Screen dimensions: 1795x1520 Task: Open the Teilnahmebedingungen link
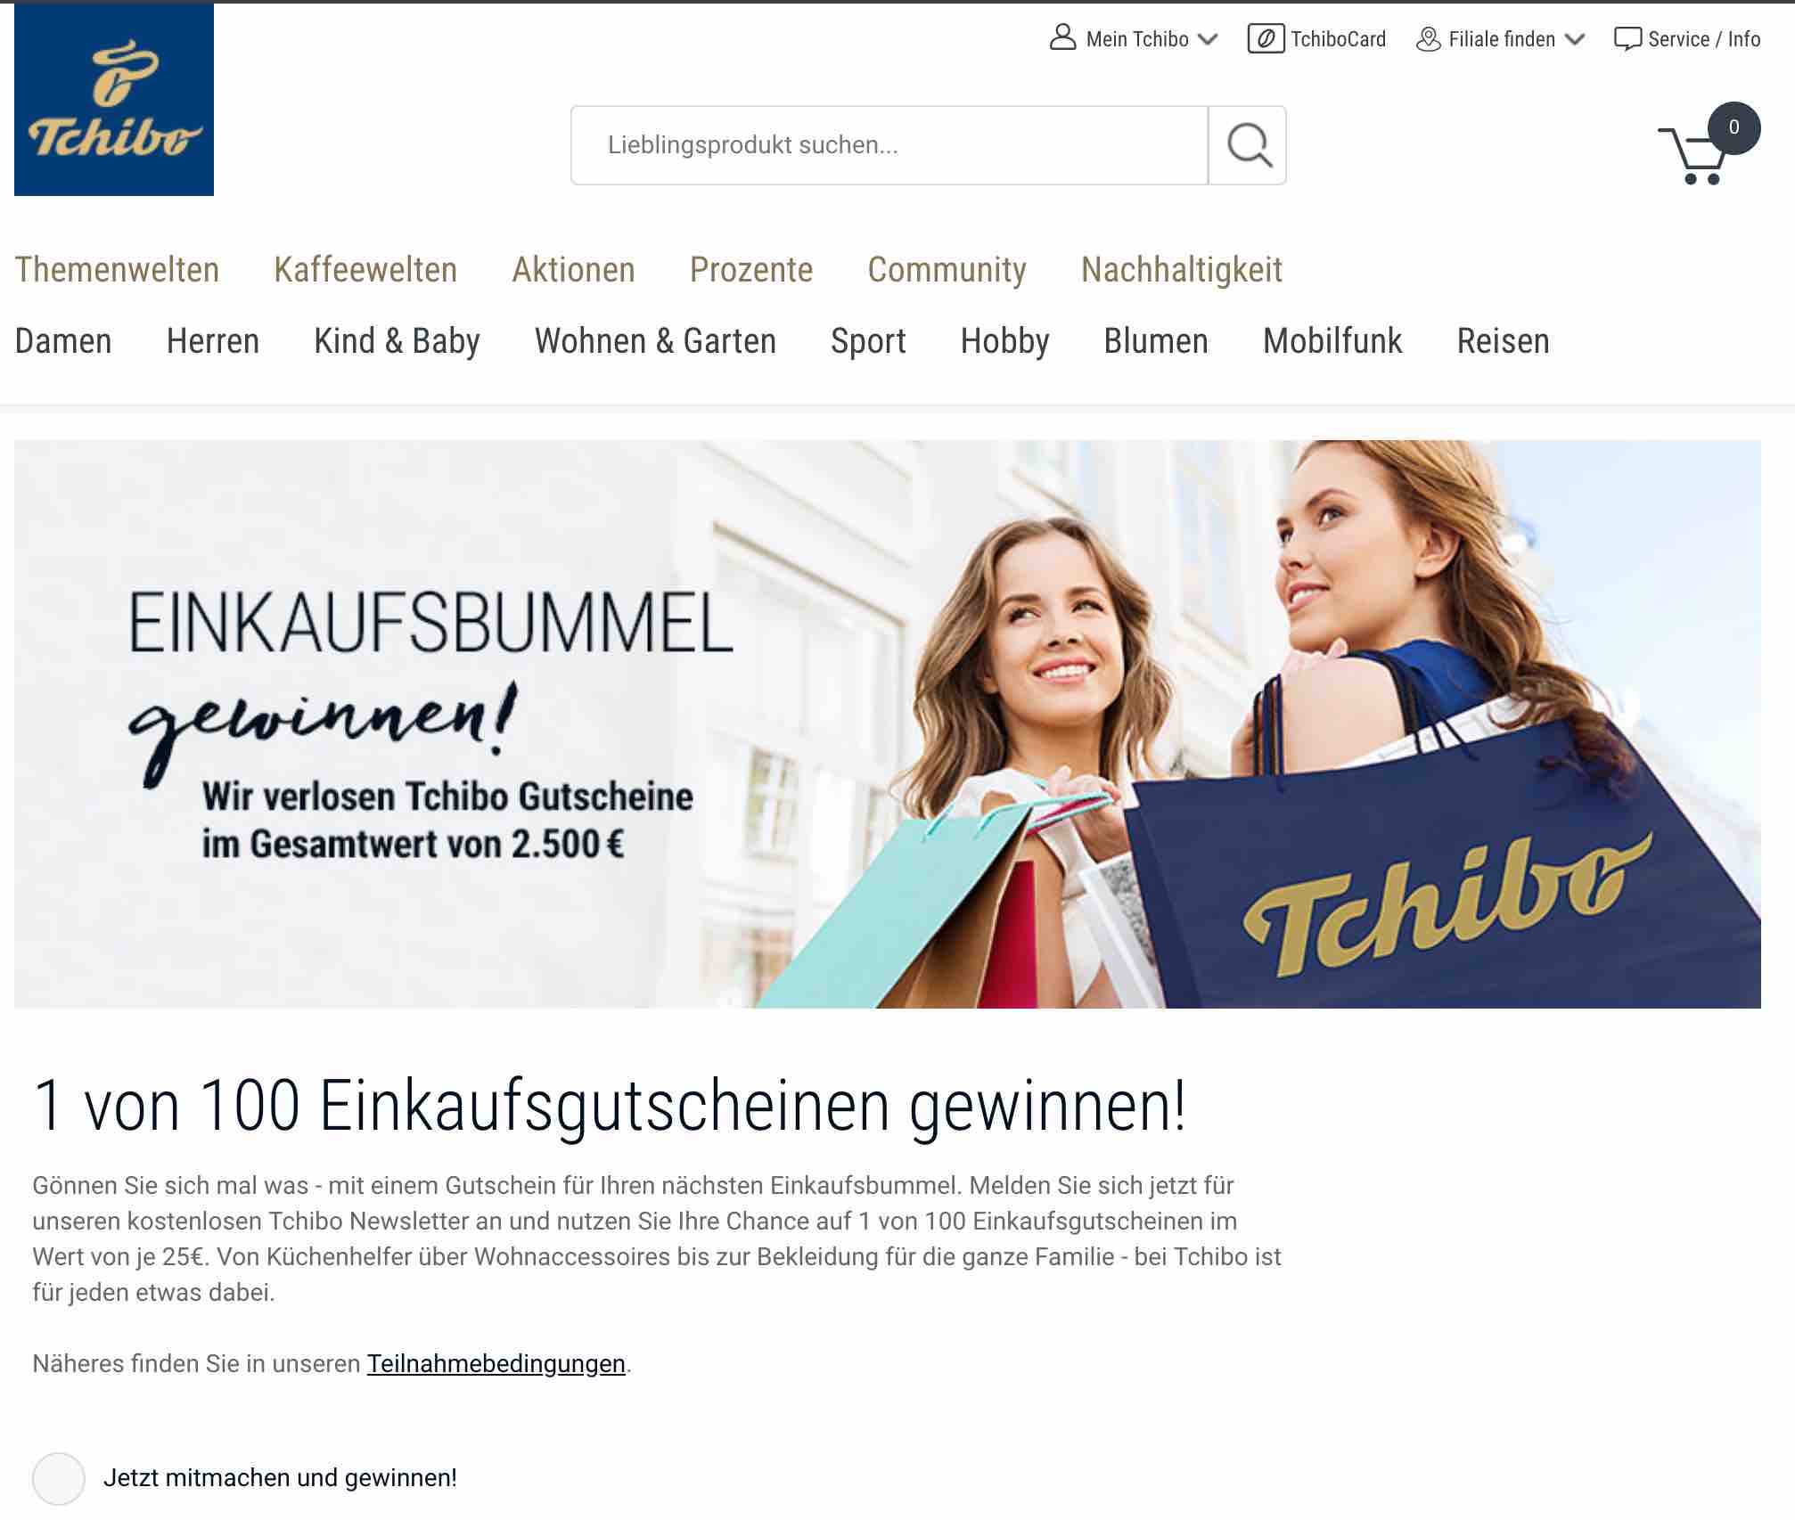[496, 1363]
